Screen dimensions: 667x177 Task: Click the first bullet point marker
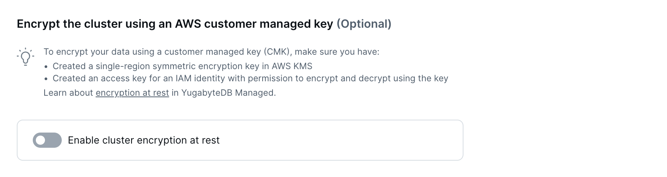(46, 67)
